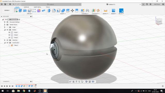Show Plane1 via its visibility icon
Image resolution: width=165 pixels, height=93 pixels.
coord(9,45)
